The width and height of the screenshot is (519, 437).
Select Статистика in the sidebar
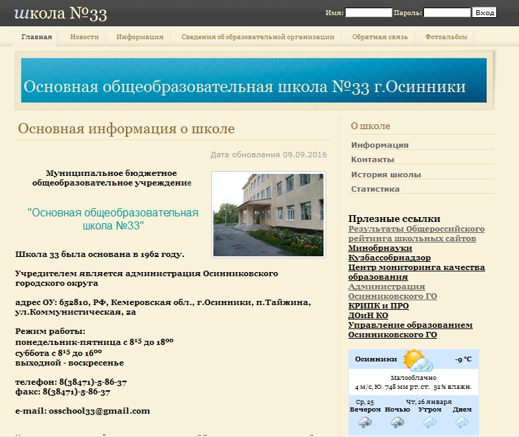[375, 189]
